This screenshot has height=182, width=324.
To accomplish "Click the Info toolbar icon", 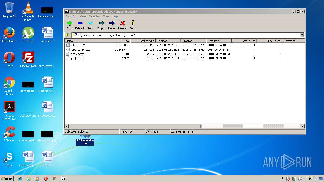I will point(133,25).
